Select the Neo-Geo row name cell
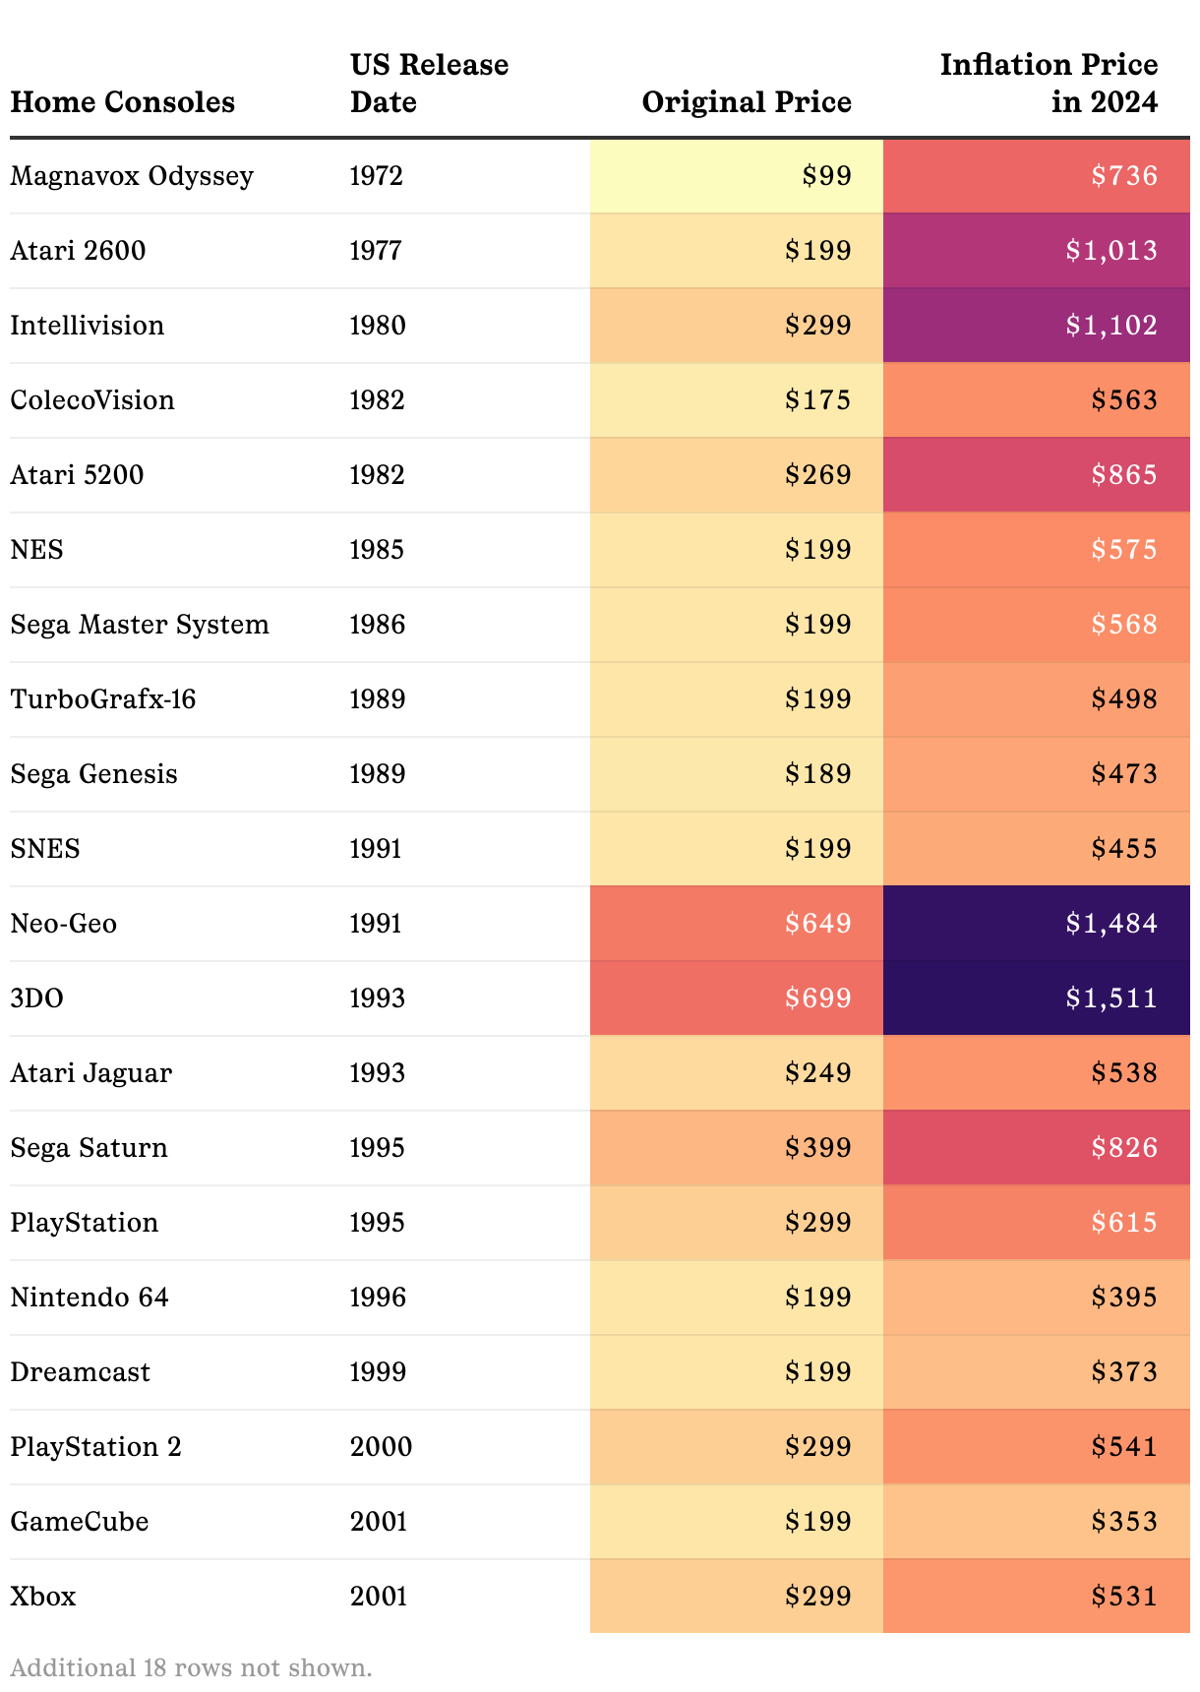This screenshot has height=1692, width=1200. (64, 924)
